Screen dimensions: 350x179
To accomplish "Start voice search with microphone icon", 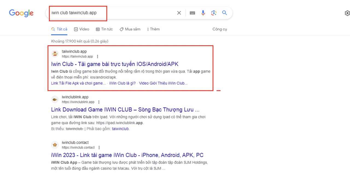I will click(203, 13).
